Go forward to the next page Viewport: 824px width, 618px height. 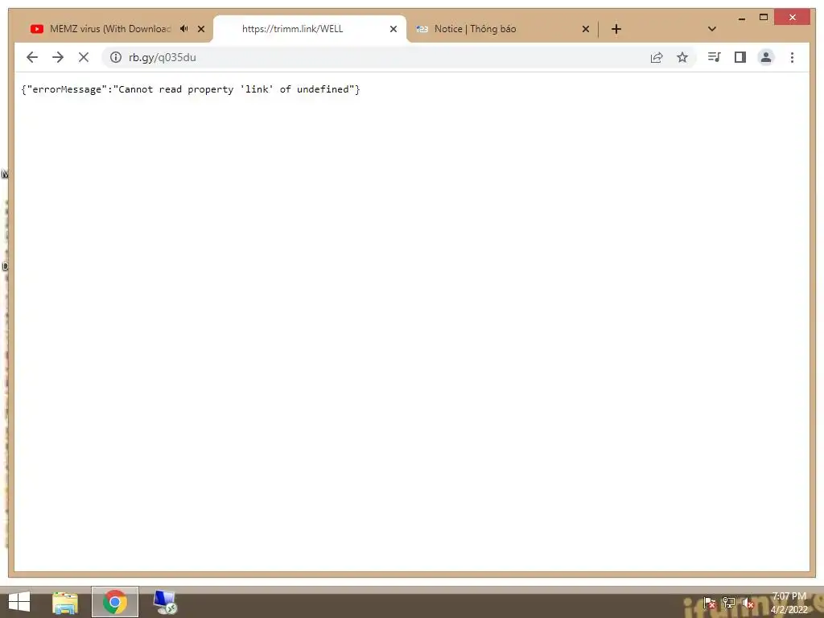click(58, 57)
